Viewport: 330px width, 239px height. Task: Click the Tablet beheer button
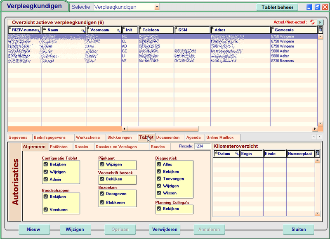(x=277, y=7)
